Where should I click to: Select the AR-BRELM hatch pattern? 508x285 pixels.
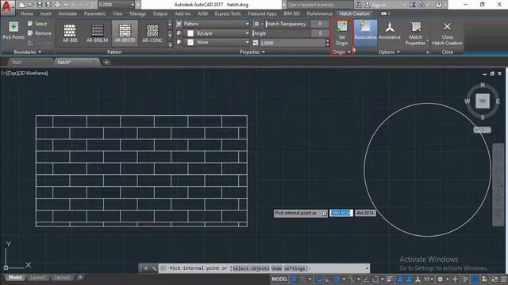pyautogui.click(x=97, y=33)
